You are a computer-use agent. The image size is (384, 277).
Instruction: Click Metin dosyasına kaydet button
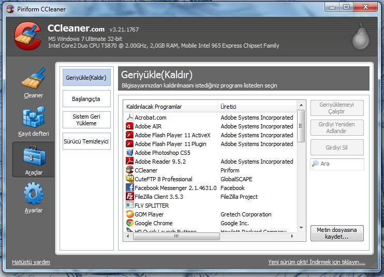pos(337,233)
